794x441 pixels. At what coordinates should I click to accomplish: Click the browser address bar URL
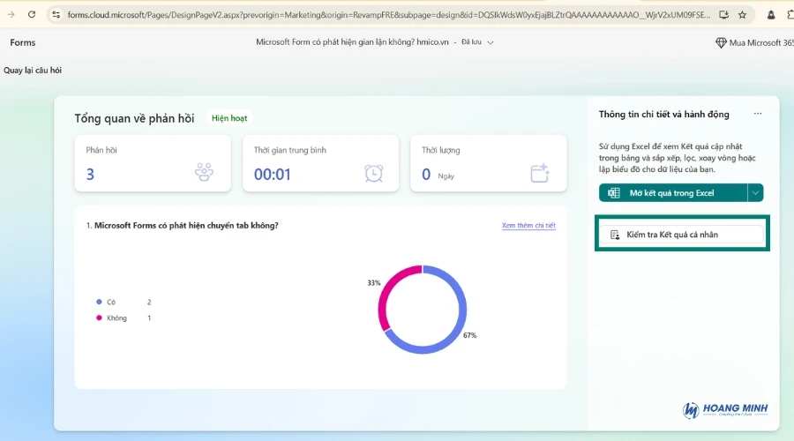pos(388,15)
